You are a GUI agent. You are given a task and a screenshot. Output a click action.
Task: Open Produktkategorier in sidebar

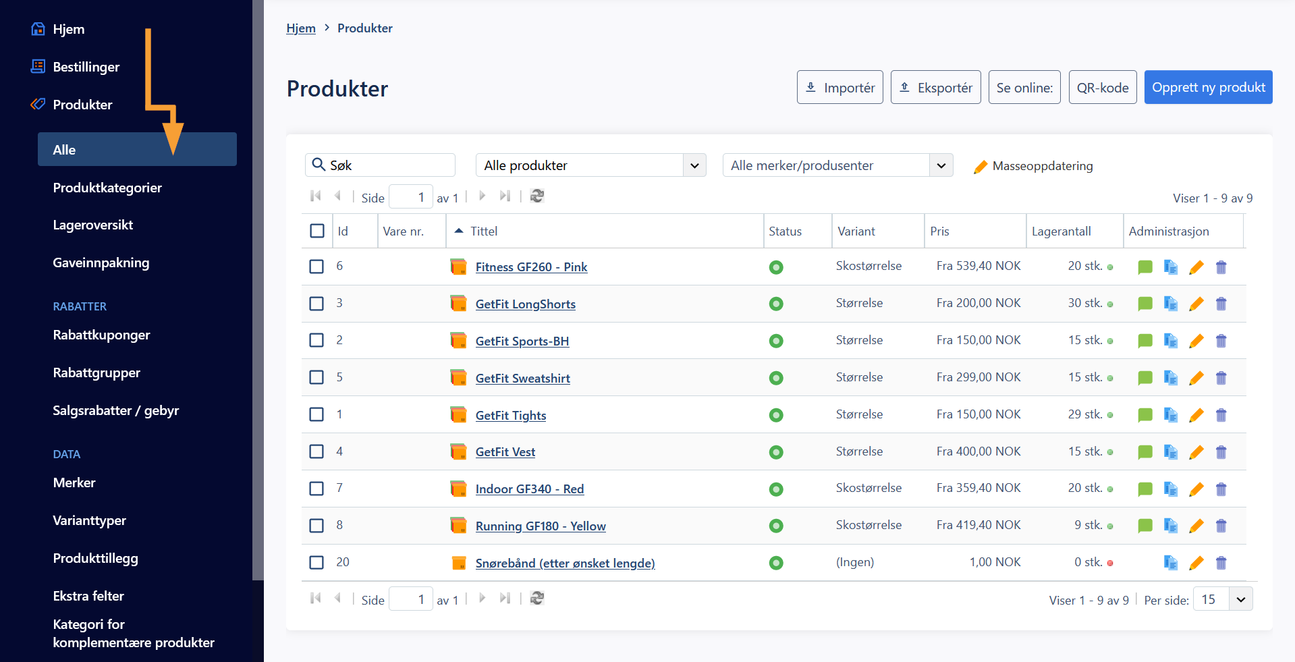pos(107,188)
